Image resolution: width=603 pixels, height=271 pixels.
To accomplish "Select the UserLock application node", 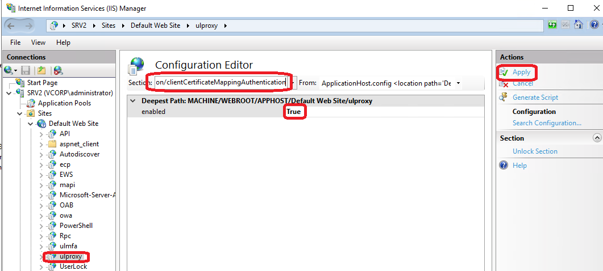I will (73, 266).
